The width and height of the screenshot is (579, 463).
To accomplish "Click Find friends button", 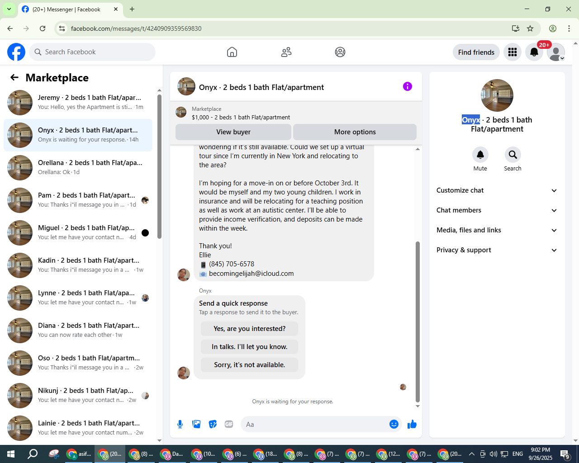I will pyautogui.click(x=476, y=52).
